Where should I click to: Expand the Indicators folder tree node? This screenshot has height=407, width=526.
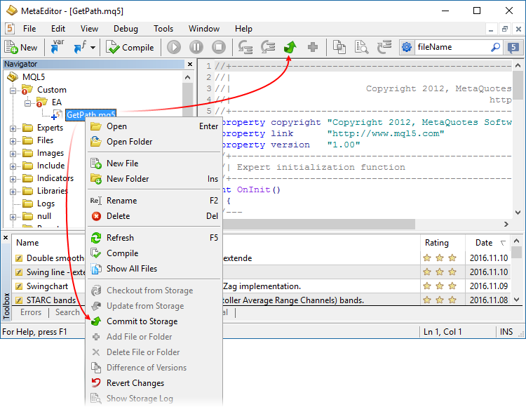[13, 178]
